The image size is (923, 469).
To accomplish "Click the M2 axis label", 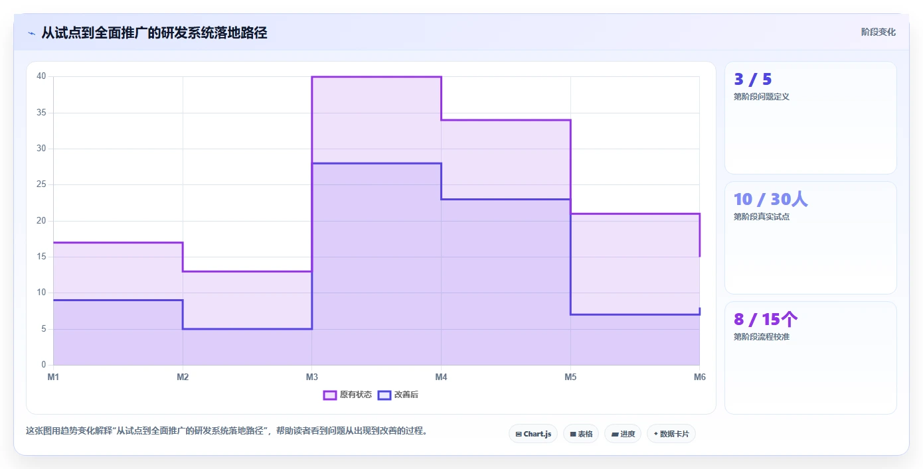I will tap(183, 377).
